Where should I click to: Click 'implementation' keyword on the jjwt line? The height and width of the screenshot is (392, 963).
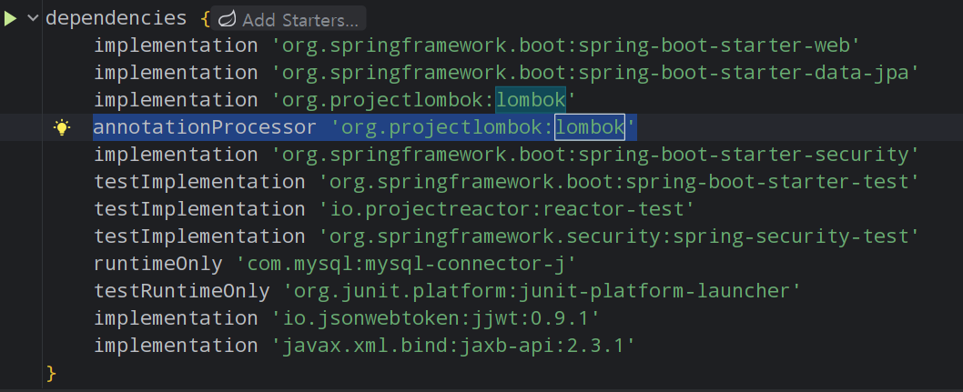click(x=176, y=318)
